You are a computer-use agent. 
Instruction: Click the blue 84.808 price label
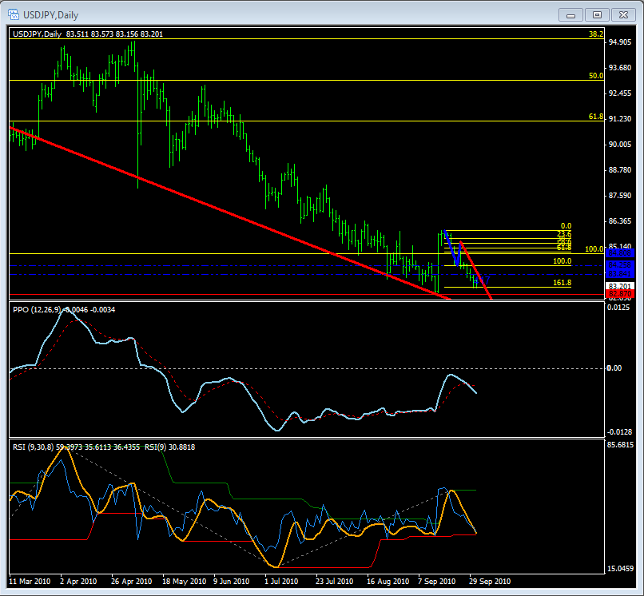pos(620,254)
